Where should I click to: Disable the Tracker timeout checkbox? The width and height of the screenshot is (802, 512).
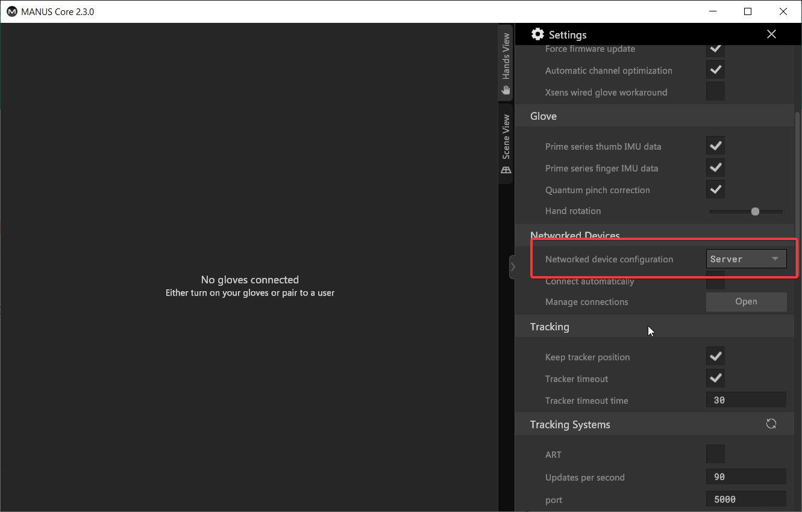715,378
